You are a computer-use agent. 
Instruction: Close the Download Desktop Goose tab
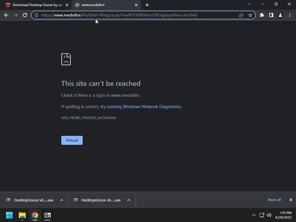[x=67, y=5]
